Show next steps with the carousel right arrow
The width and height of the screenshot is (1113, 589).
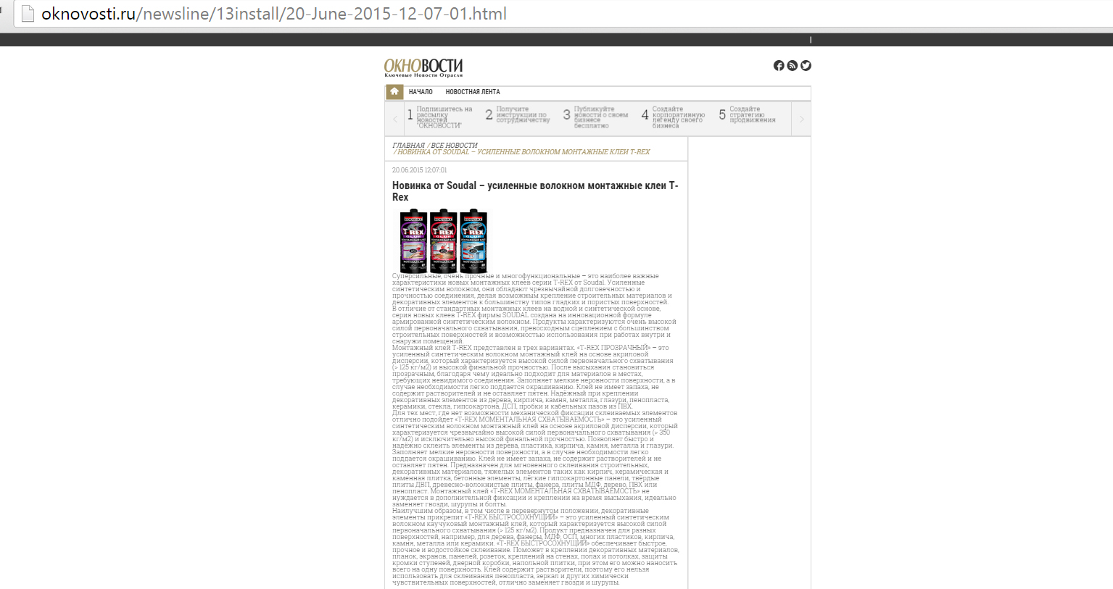tap(801, 119)
